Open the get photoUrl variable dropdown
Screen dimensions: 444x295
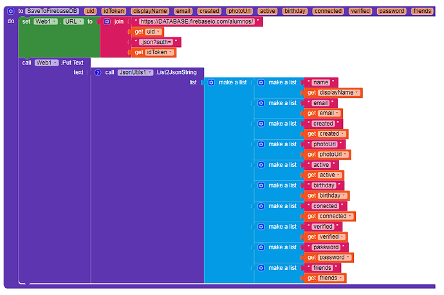(333, 155)
